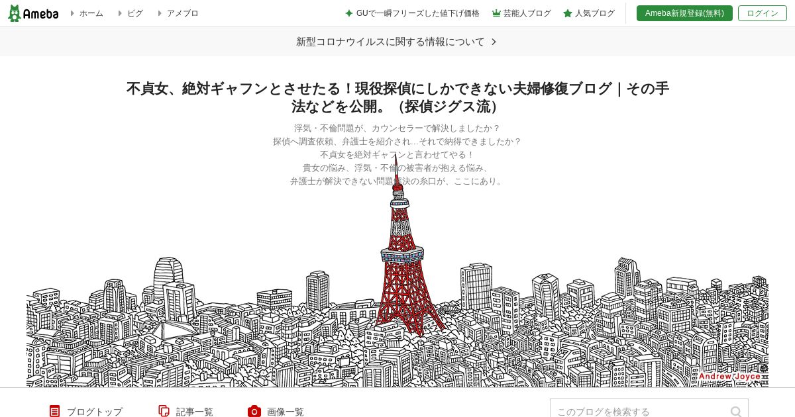This screenshot has width=795, height=417.
Task: Switch to the 画像一覧 tab
Action: pos(286,412)
